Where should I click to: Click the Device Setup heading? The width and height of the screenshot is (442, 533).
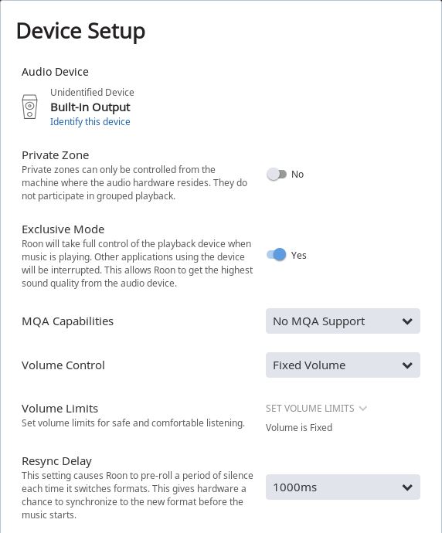click(x=81, y=31)
